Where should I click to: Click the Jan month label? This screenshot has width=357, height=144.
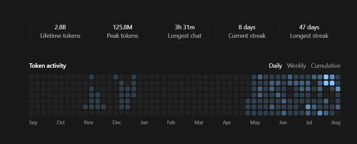click(x=144, y=123)
